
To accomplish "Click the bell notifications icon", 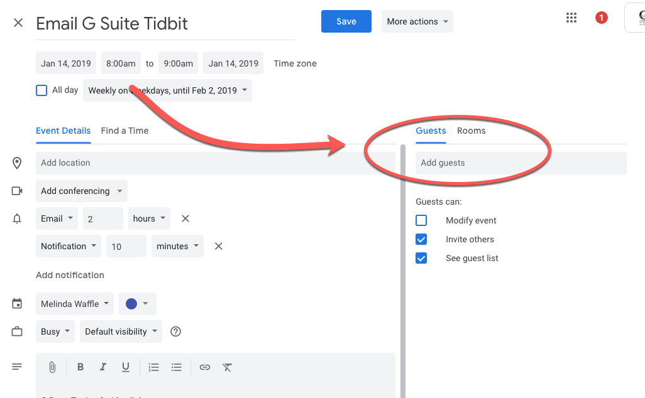I will point(17,218).
